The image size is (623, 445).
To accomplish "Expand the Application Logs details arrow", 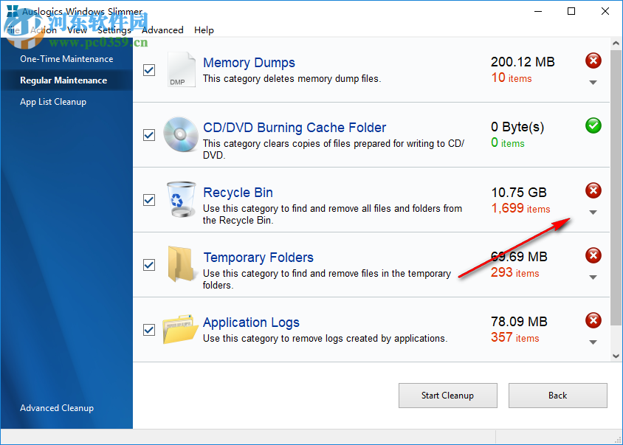I will tap(592, 342).
